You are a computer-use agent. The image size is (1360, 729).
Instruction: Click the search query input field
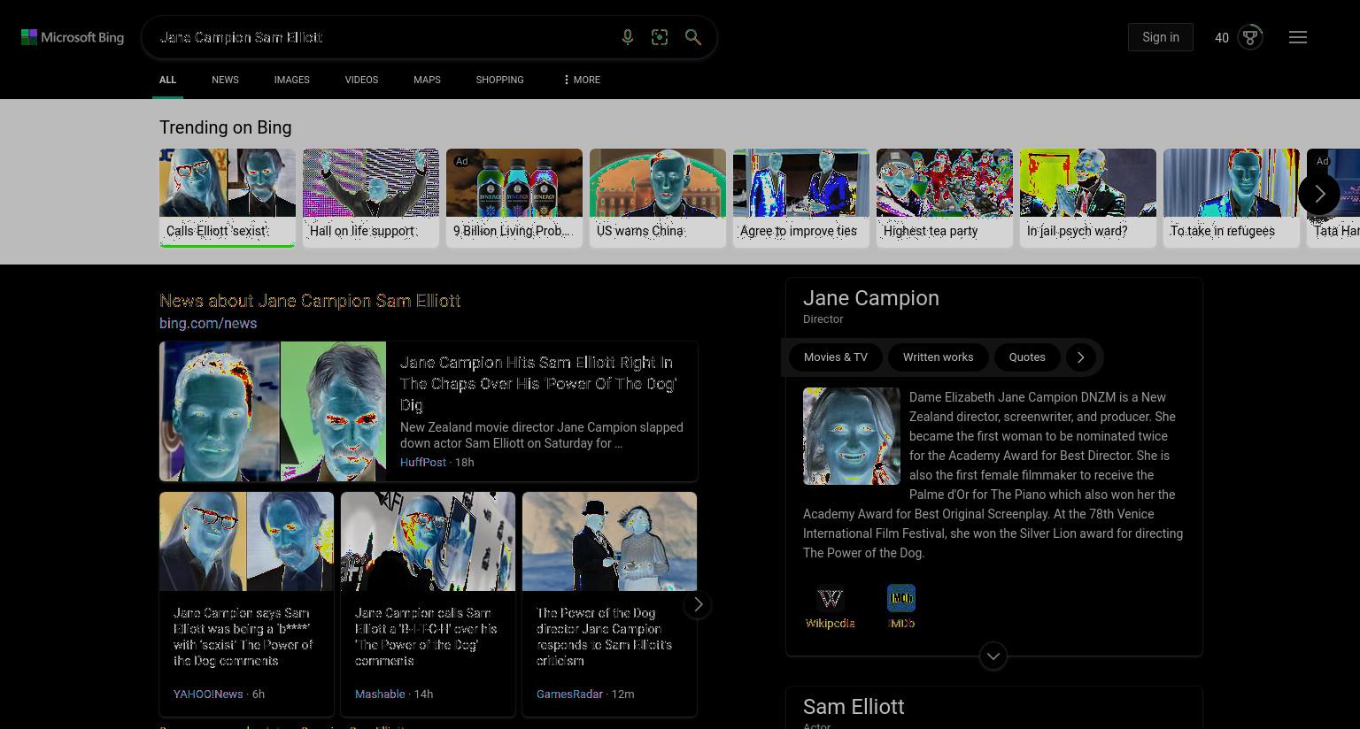(381, 37)
